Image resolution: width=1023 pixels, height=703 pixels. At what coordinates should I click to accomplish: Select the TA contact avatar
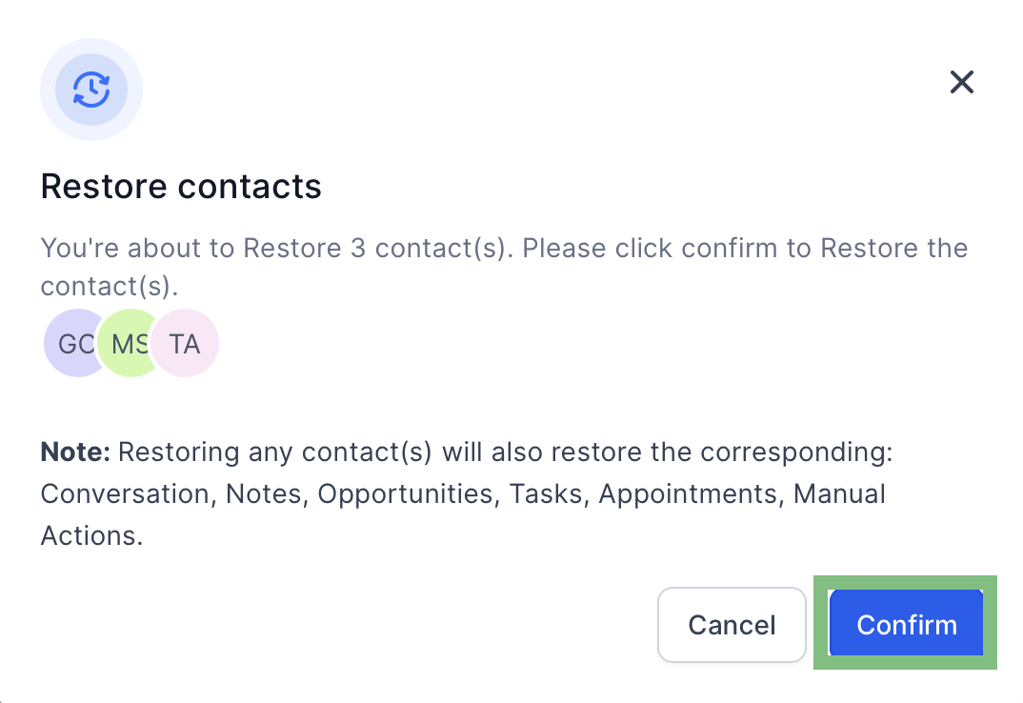(x=185, y=343)
